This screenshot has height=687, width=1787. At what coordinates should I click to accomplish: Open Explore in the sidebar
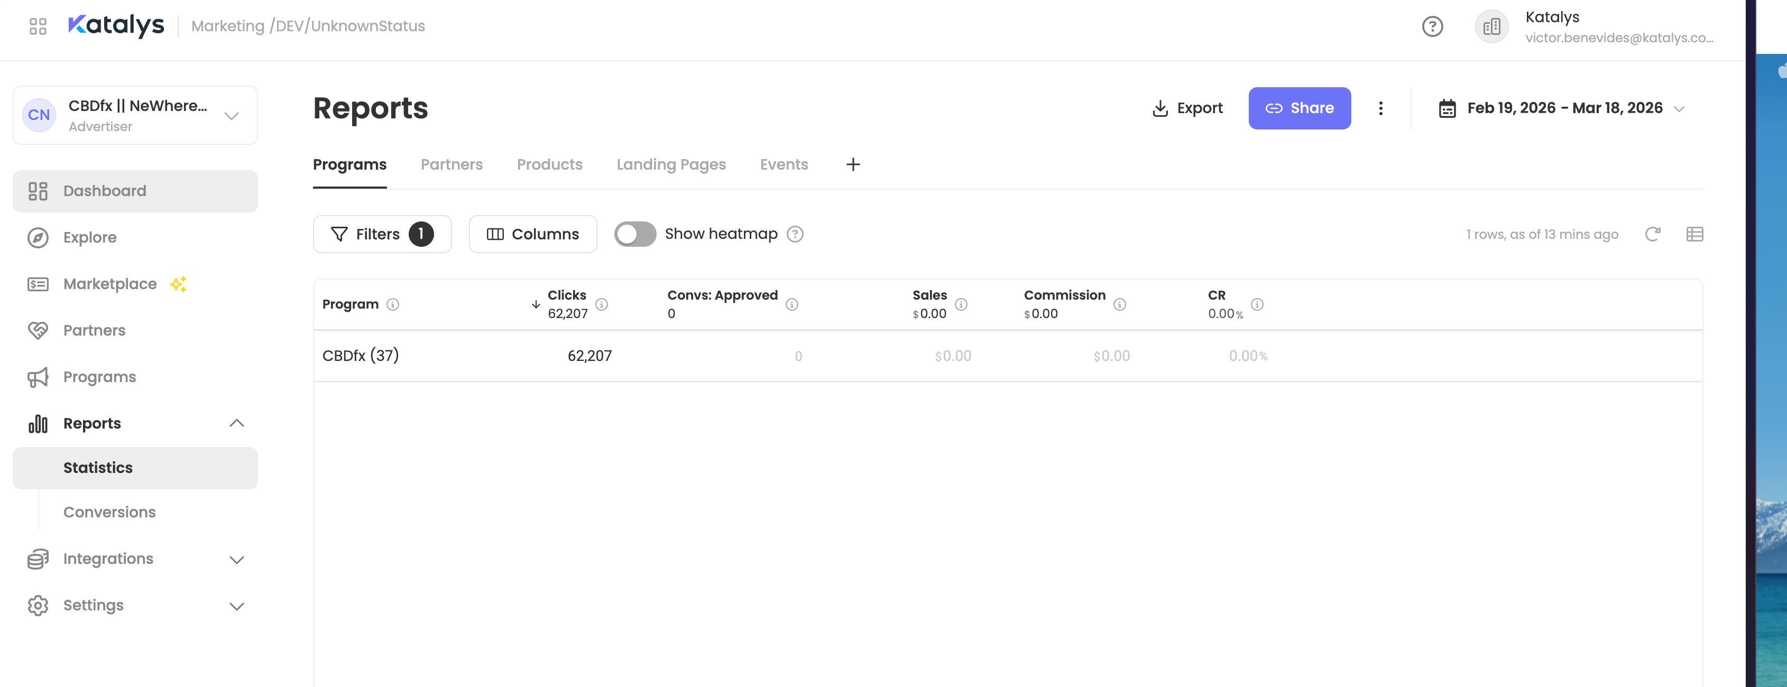pos(135,238)
